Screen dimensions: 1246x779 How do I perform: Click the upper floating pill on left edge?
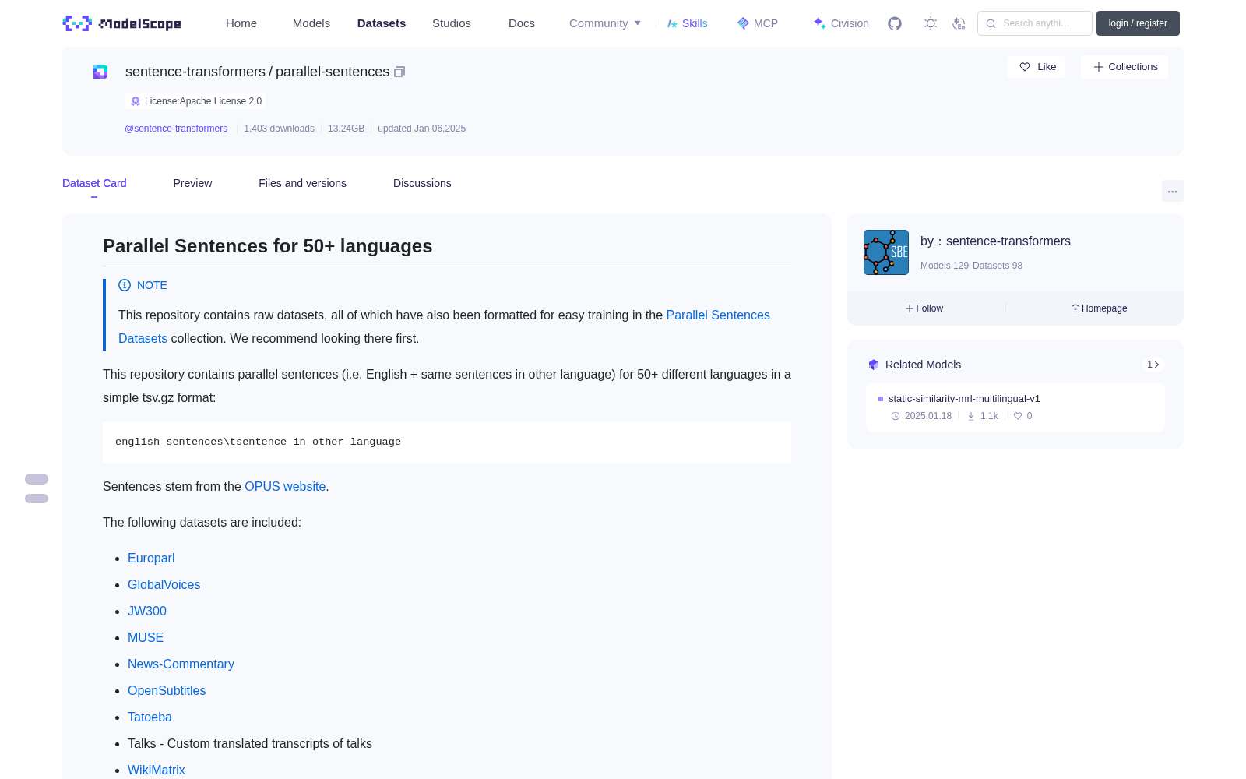[x=37, y=479]
